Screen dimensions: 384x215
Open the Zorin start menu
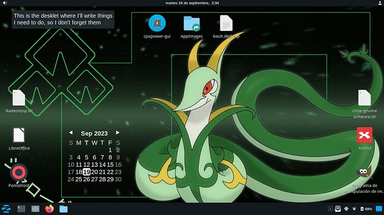[6, 209]
